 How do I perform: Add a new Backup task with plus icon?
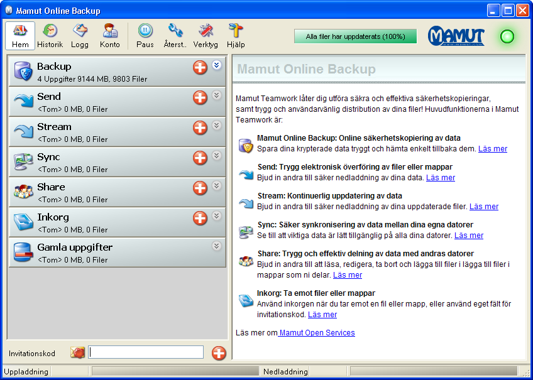tap(201, 68)
